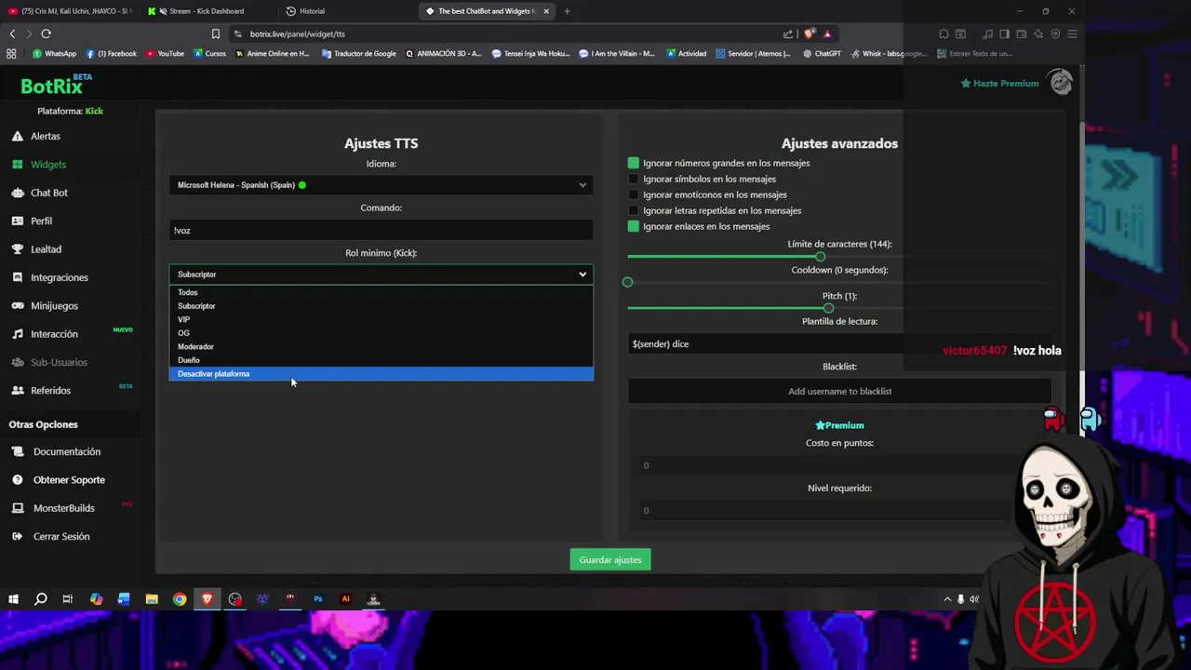Check Ignorar símbolos en los mensajes

pyautogui.click(x=634, y=179)
